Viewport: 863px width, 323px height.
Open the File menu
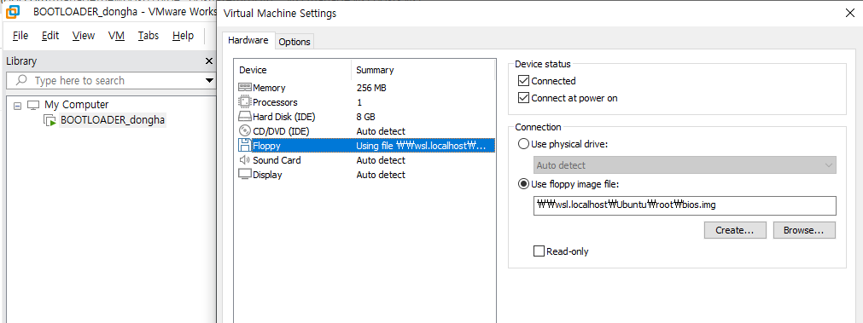tap(20, 36)
